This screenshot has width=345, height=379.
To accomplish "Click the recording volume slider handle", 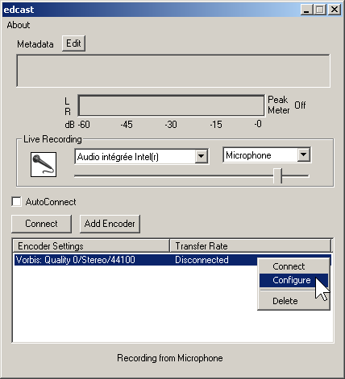I will [277, 176].
